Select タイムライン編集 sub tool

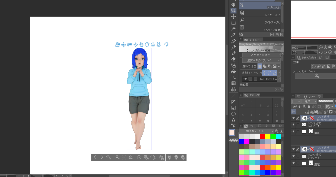[260, 28]
